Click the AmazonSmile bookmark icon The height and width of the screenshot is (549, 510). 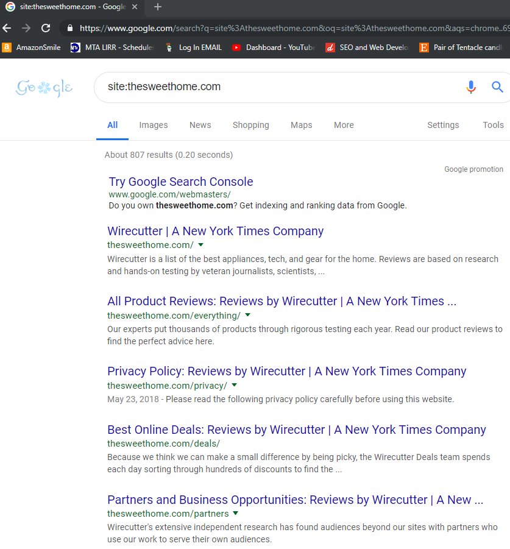pos(7,46)
